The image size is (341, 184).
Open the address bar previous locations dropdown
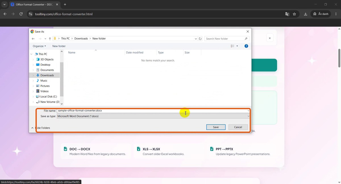coord(196,38)
